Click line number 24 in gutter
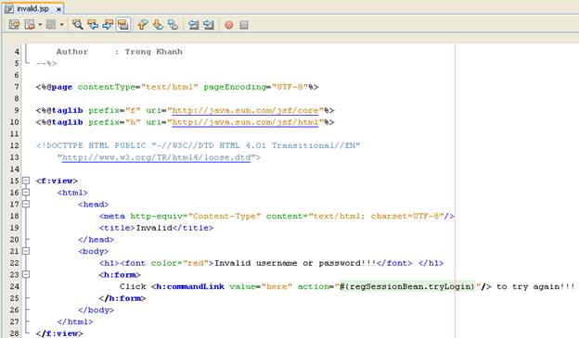This screenshot has width=579, height=338. pyautogui.click(x=15, y=286)
